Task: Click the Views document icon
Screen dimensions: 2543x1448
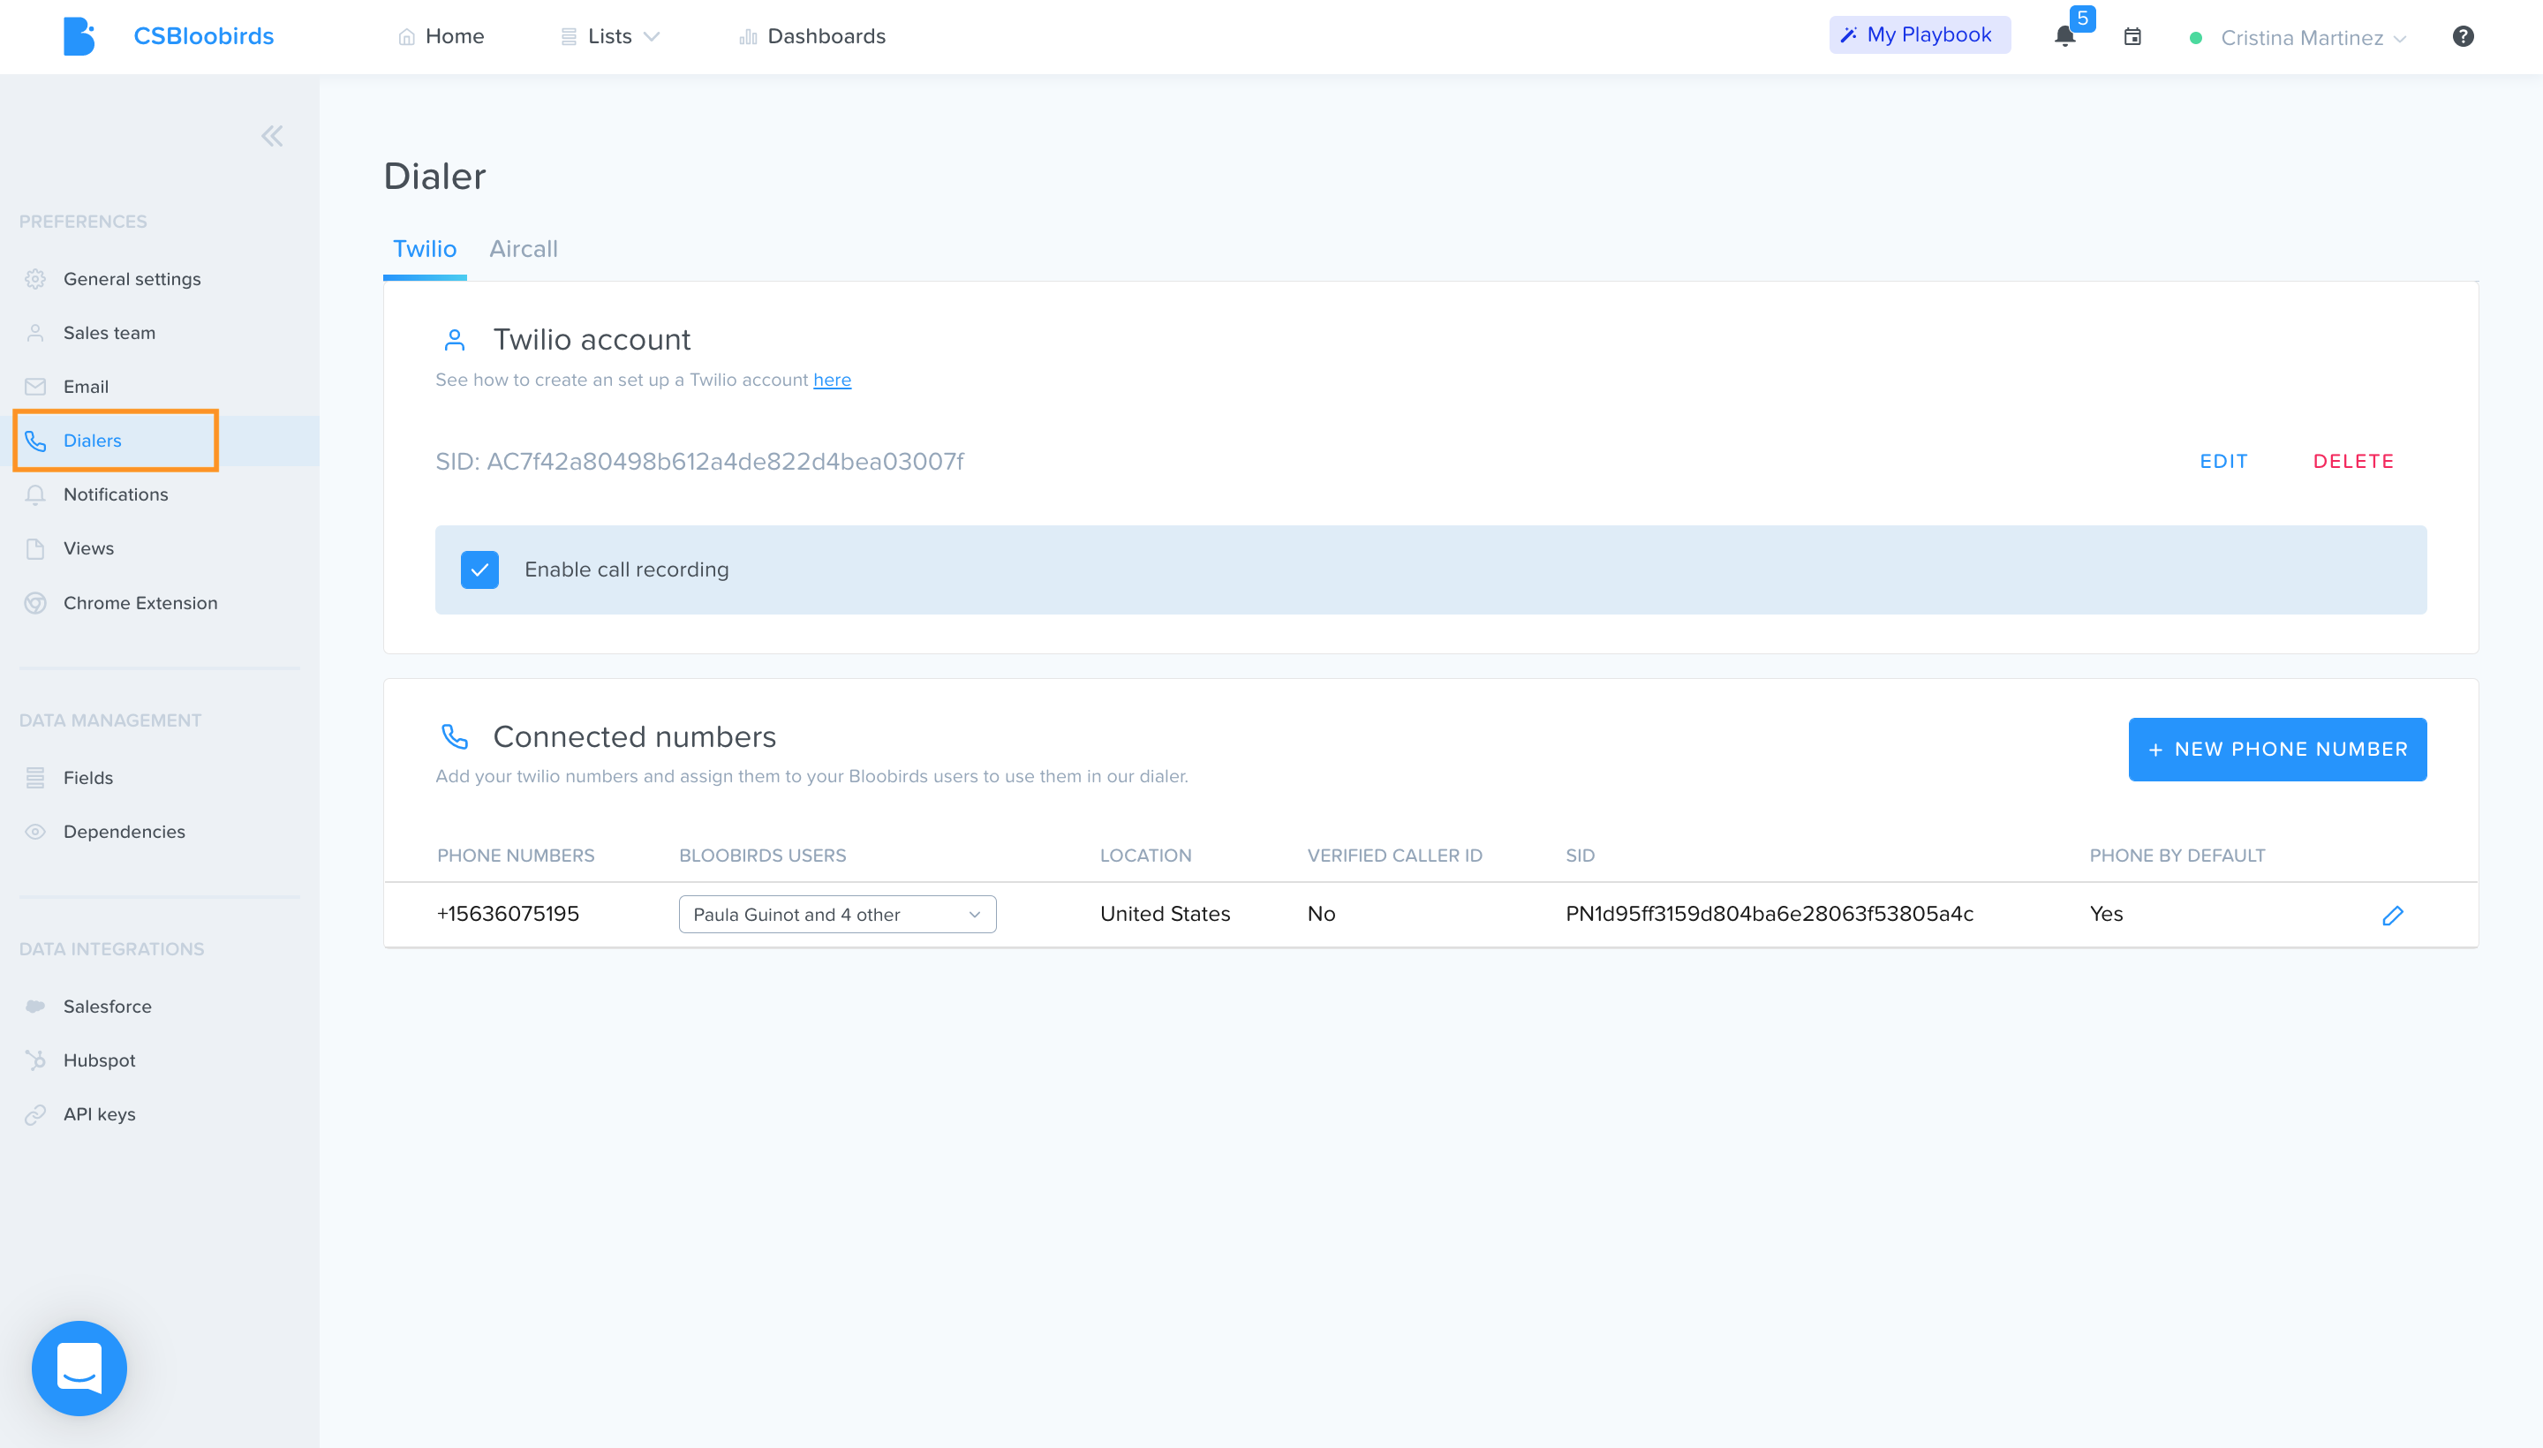Action: click(36, 549)
